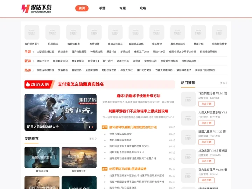Click 点击下载 for 火柴人射击游乐场
This screenshot has width=252, height=189.
tap(206, 123)
